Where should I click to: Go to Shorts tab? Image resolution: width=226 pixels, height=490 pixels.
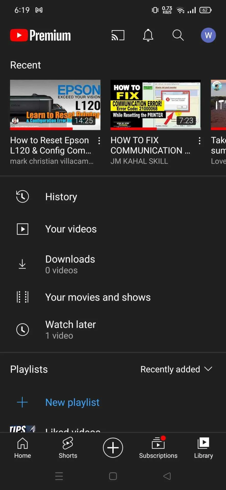[68, 448]
